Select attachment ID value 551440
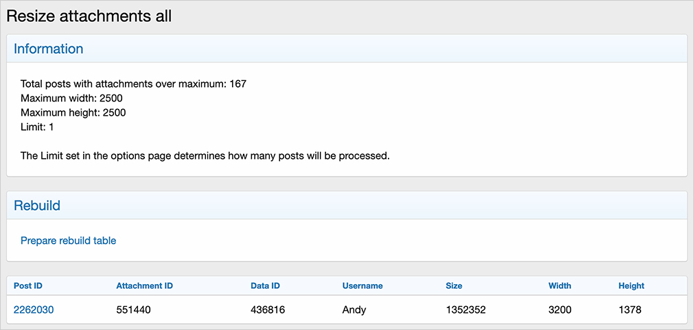 click(133, 309)
